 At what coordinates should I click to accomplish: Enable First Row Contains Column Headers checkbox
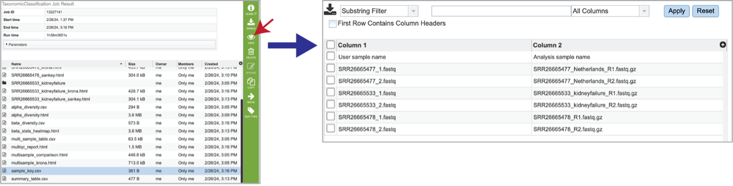[x=333, y=24]
